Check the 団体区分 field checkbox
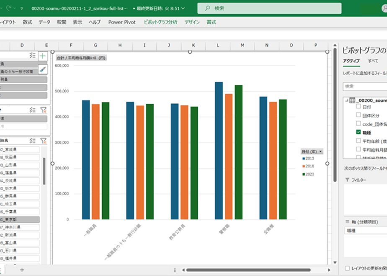The image size is (387, 276). [359, 115]
